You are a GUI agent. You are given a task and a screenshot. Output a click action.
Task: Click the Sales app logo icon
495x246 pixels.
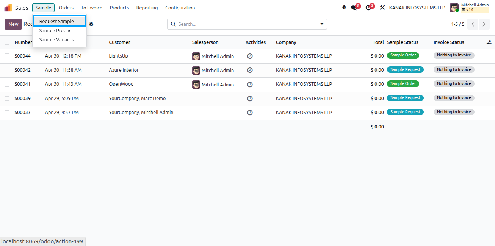[8, 8]
